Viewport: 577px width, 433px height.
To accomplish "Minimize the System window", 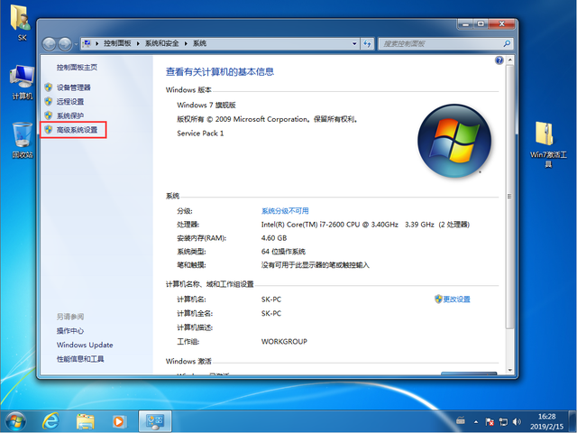I will tap(465, 24).
